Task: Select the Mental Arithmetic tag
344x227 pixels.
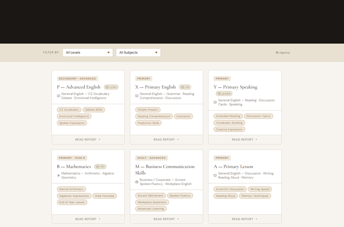Action: pos(71,189)
